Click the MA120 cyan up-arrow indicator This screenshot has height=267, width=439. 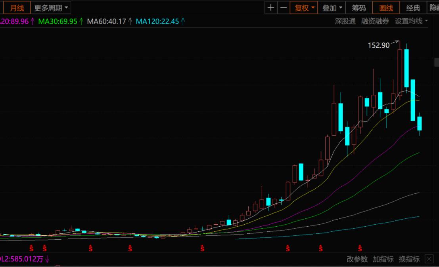pyautogui.click(x=183, y=21)
